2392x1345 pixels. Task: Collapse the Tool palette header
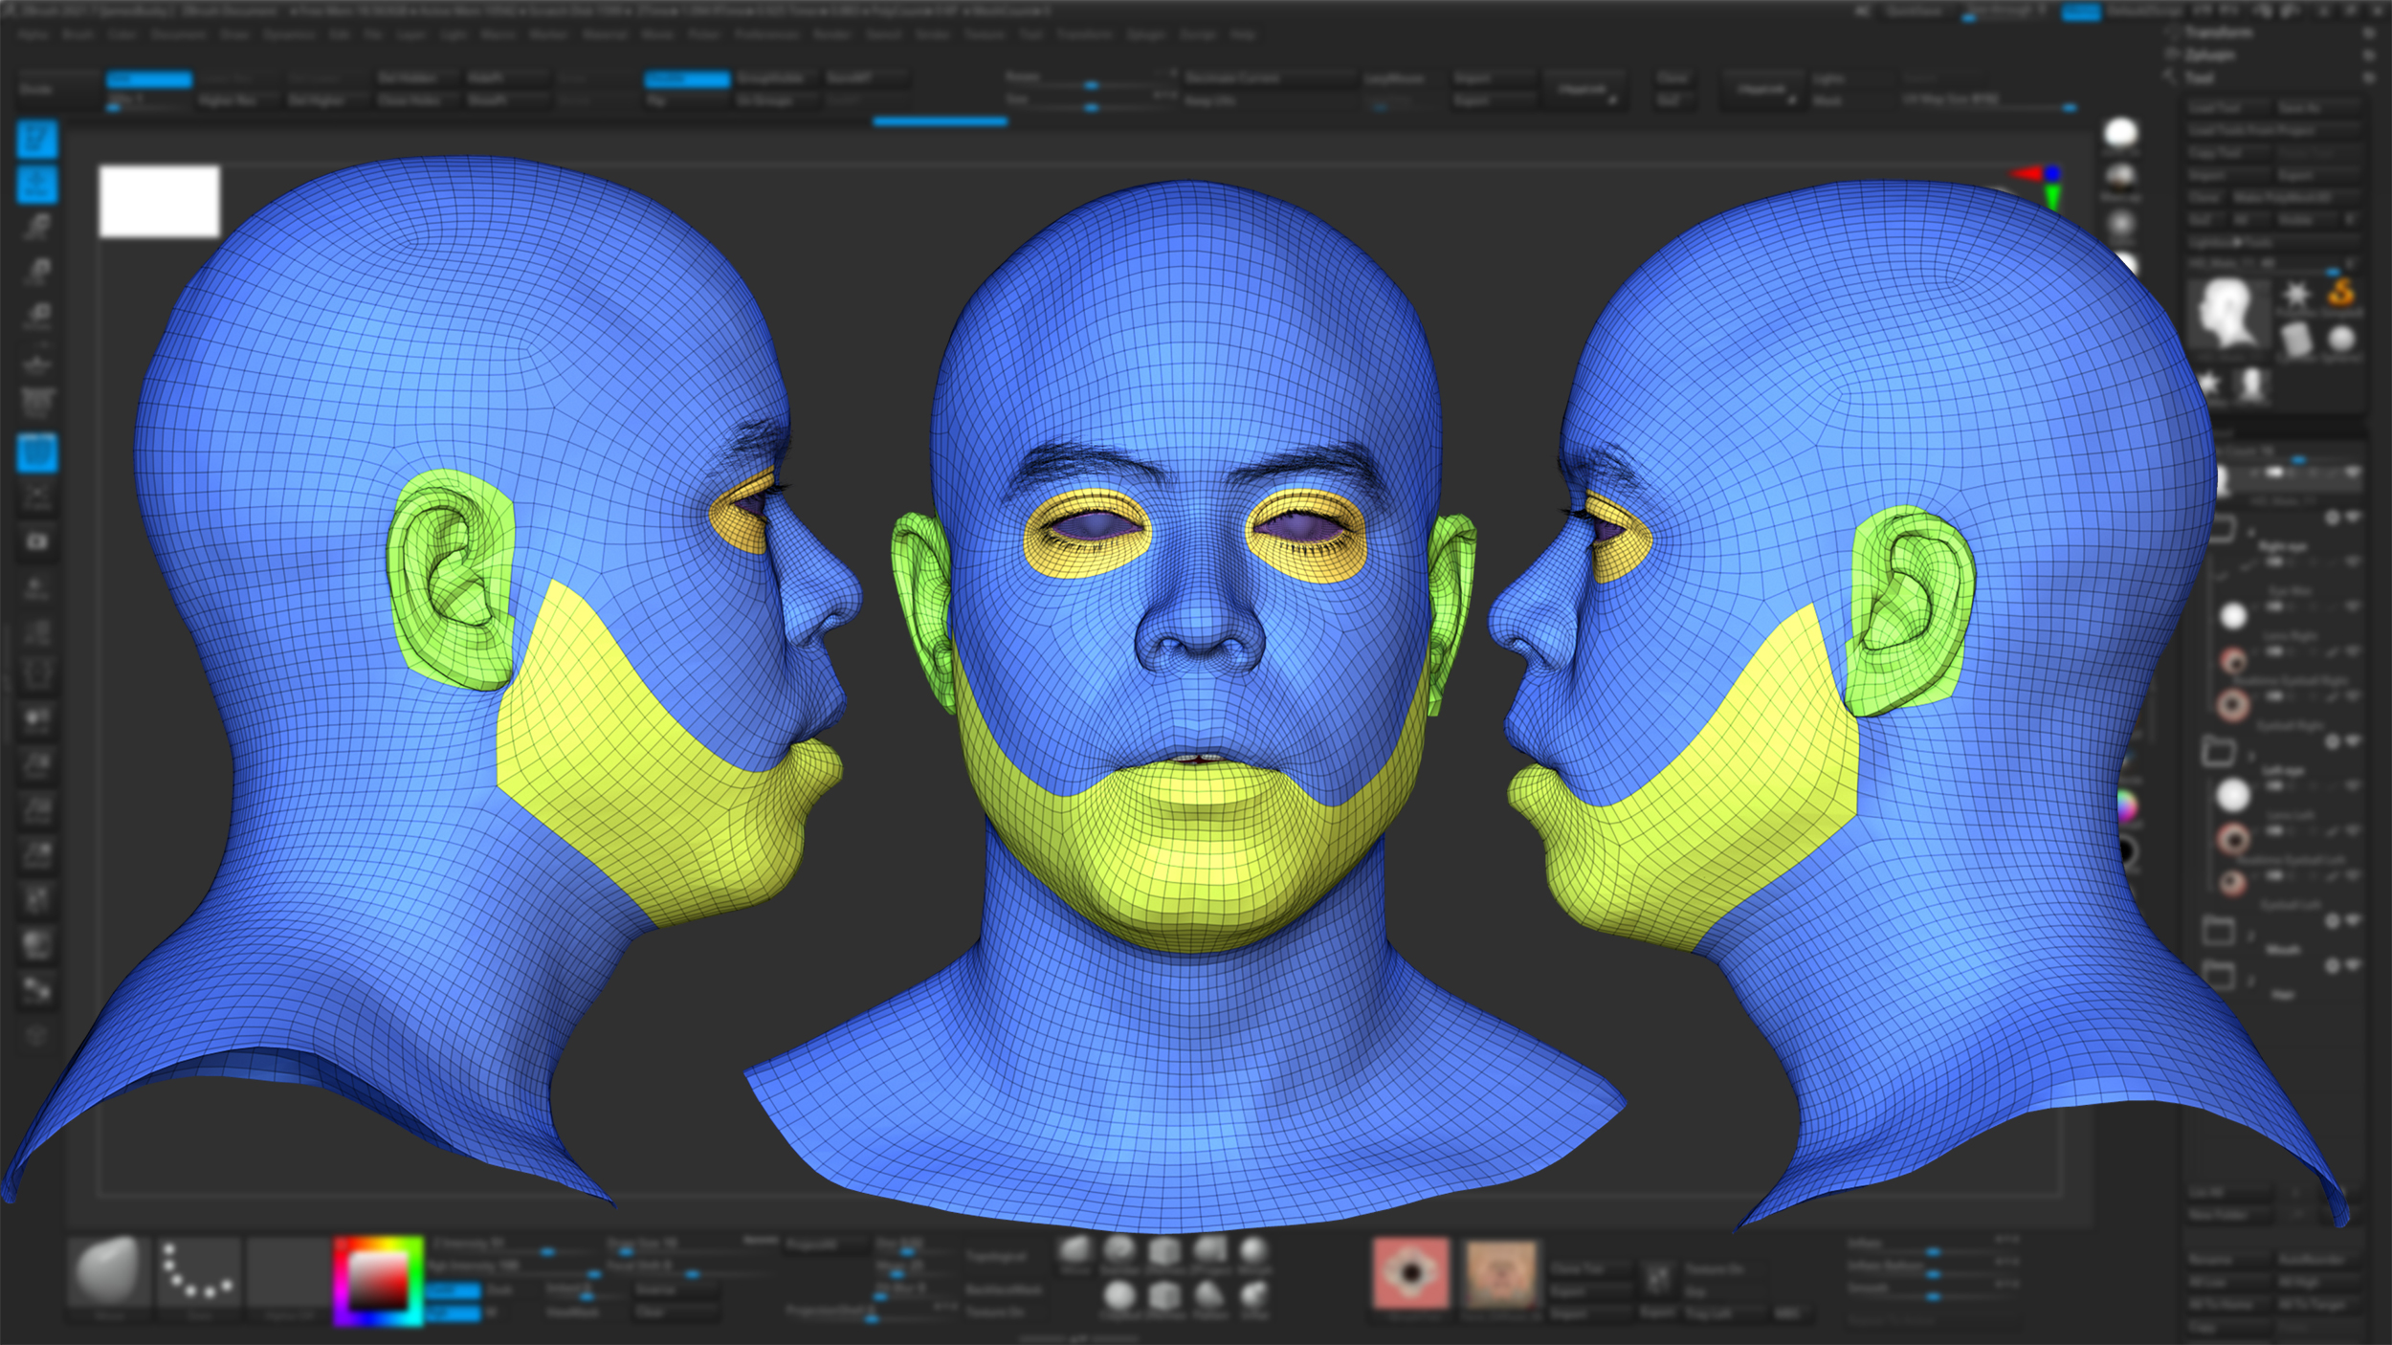[2199, 78]
